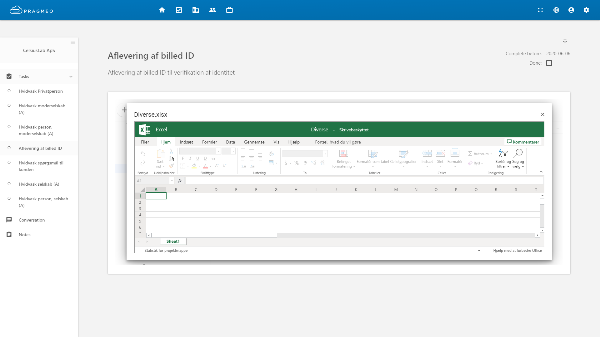
Task: Collapse the Tasks section chevron
Action: (71, 77)
